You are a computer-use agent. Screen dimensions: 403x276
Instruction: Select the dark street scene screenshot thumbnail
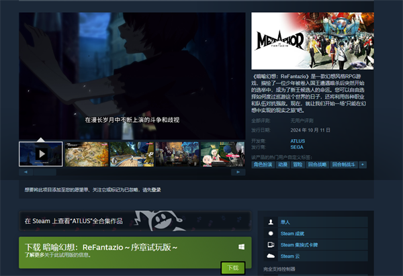pyautogui.click(x=177, y=154)
